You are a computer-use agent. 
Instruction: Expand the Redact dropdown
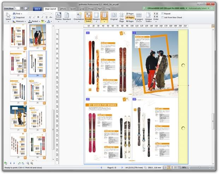pos(40,21)
